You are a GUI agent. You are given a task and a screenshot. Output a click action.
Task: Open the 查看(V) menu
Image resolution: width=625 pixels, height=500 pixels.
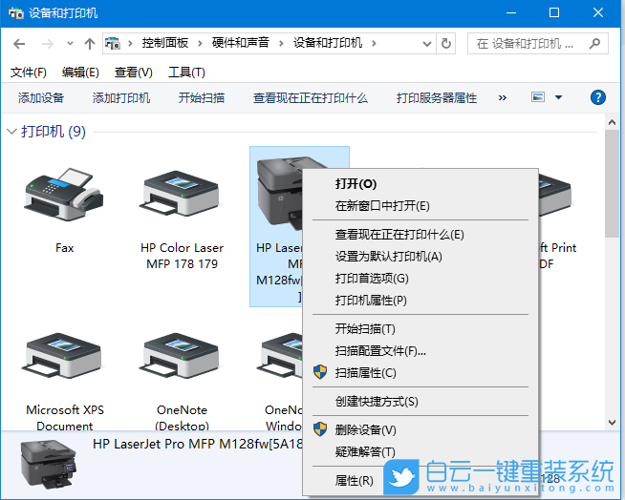pyautogui.click(x=133, y=73)
